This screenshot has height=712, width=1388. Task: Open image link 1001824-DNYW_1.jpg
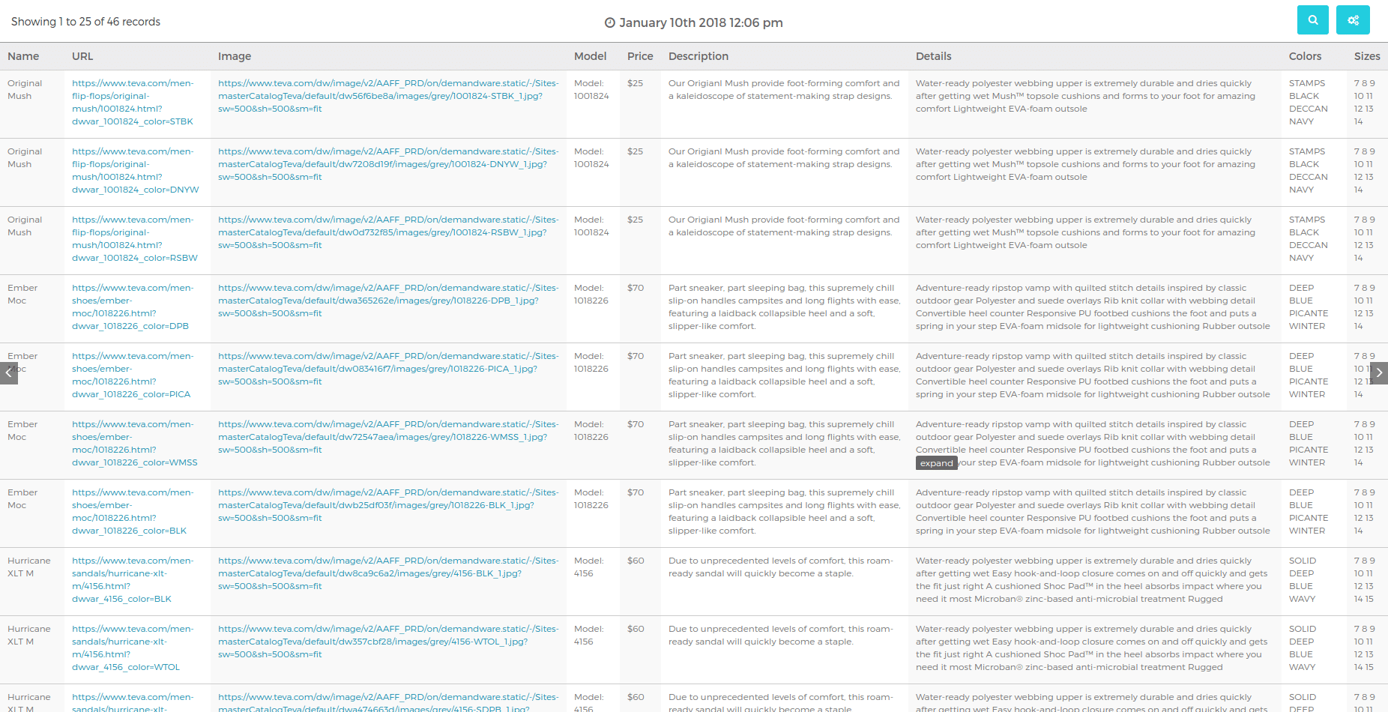point(388,164)
